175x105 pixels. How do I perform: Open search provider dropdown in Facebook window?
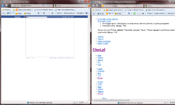(89, 5)
